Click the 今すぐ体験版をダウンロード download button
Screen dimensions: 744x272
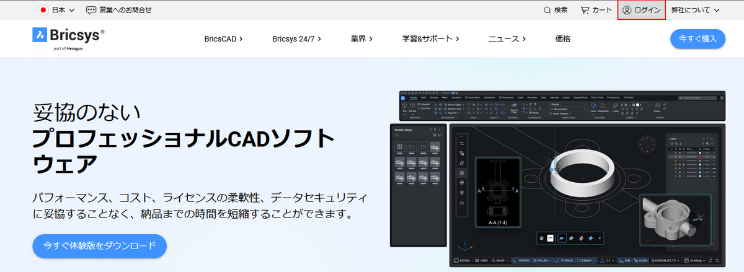coord(99,246)
